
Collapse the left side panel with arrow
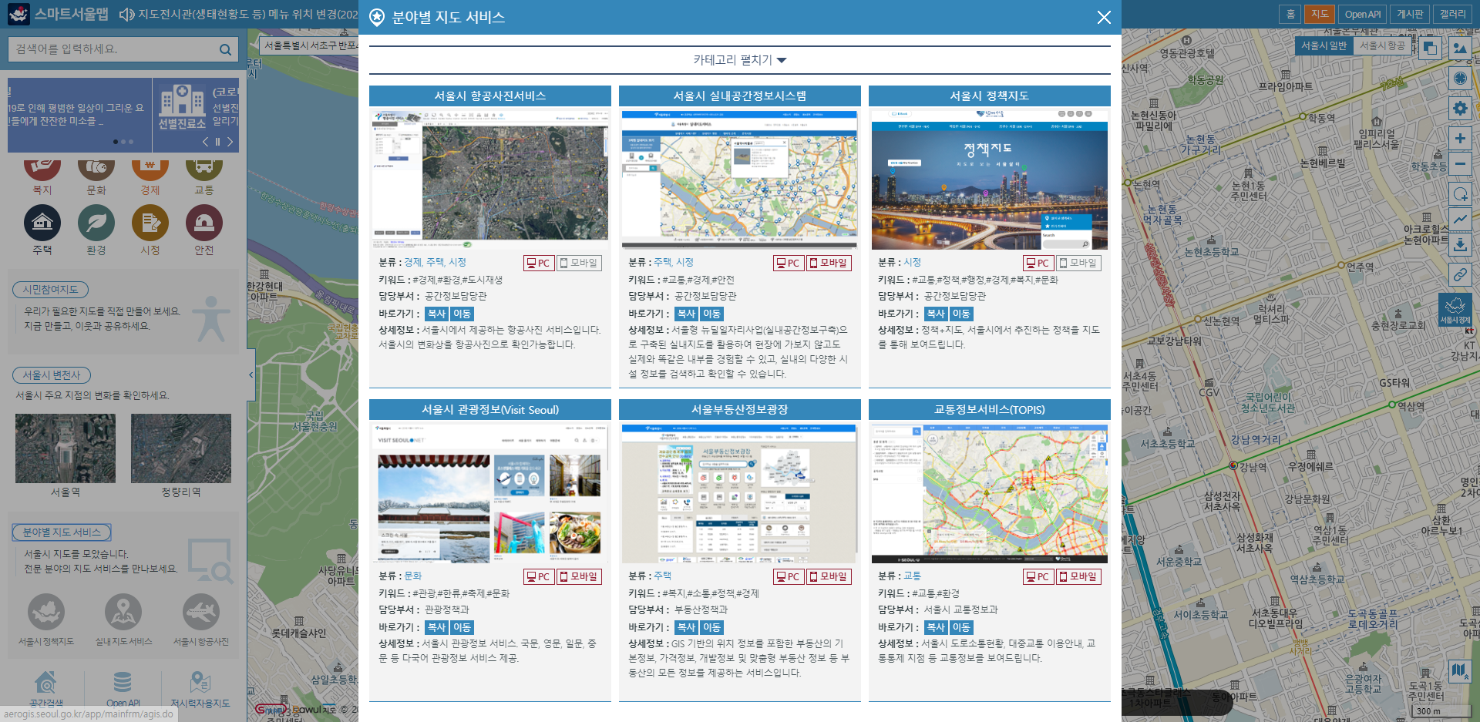coord(251,375)
